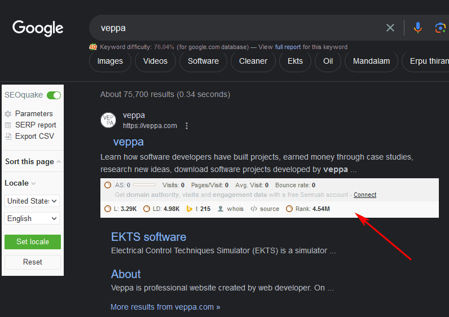Click the 'Visits: 0' metric
449x317 pixels.
click(x=173, y=185)
